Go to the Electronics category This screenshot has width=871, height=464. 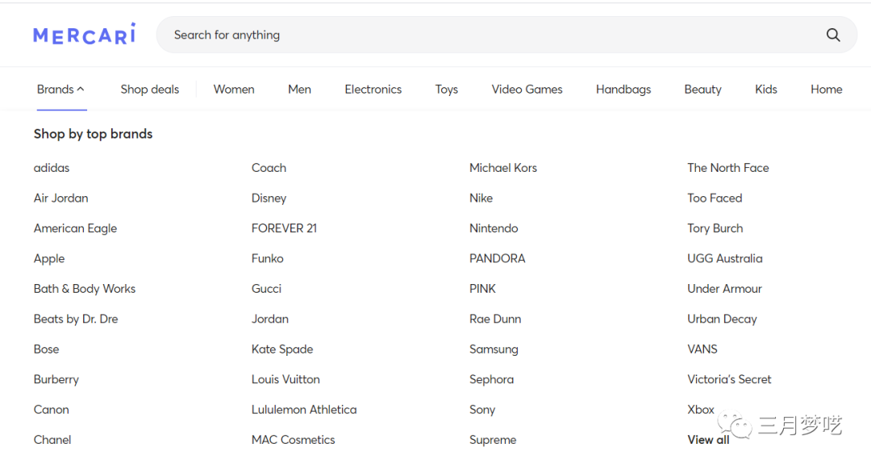(373, 90)
